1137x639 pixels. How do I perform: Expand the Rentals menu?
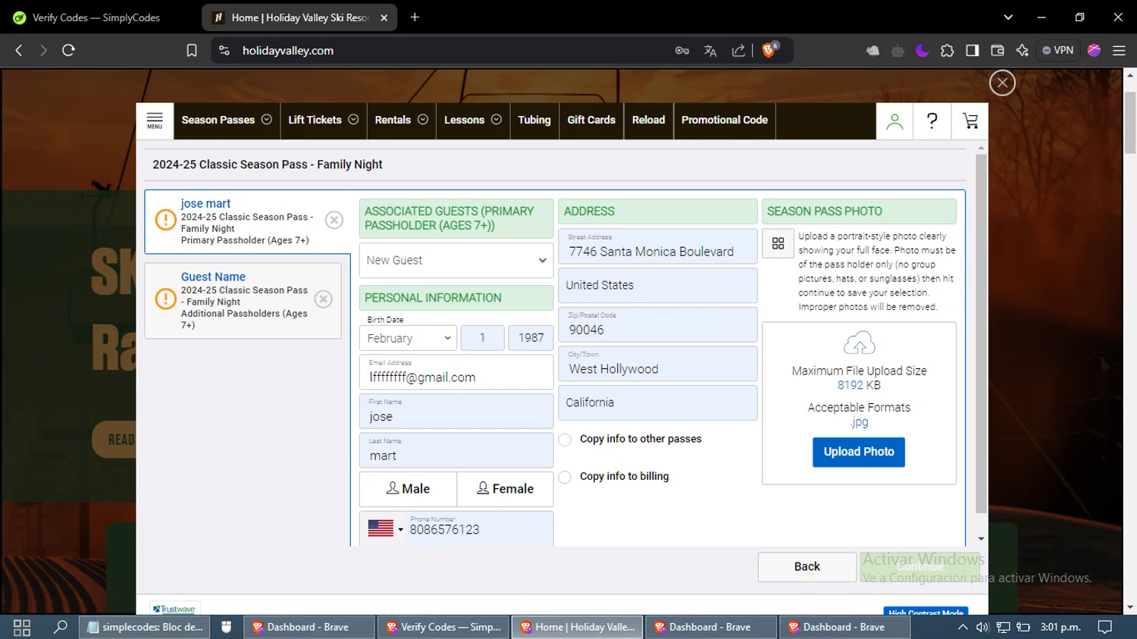point(401,121)
